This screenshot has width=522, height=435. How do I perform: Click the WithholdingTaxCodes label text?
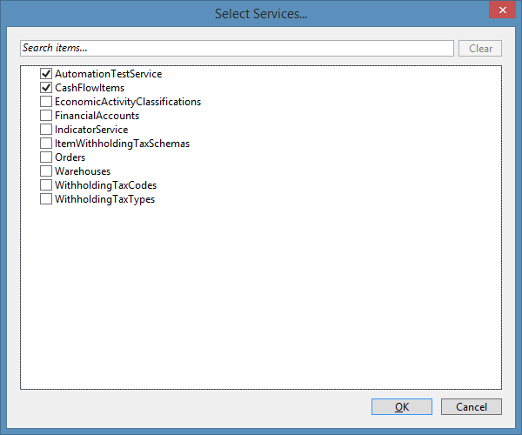[x=105, y=185]
